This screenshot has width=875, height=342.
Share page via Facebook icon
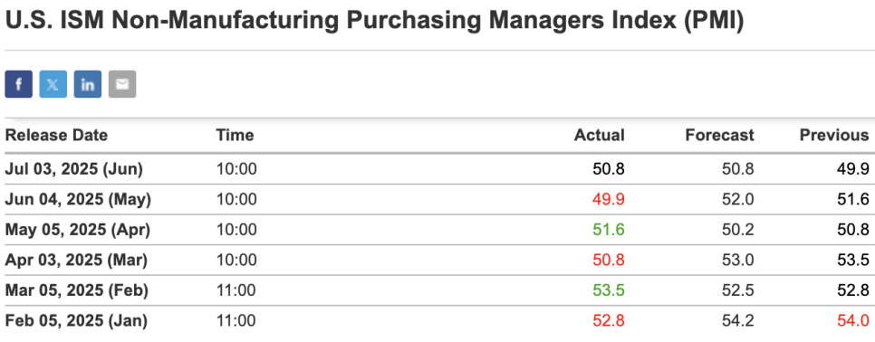(18, 84)
